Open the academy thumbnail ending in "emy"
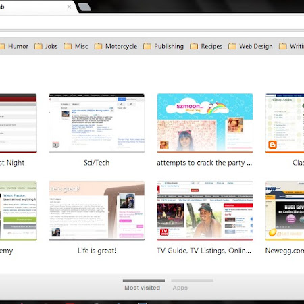 pos(18,211)
